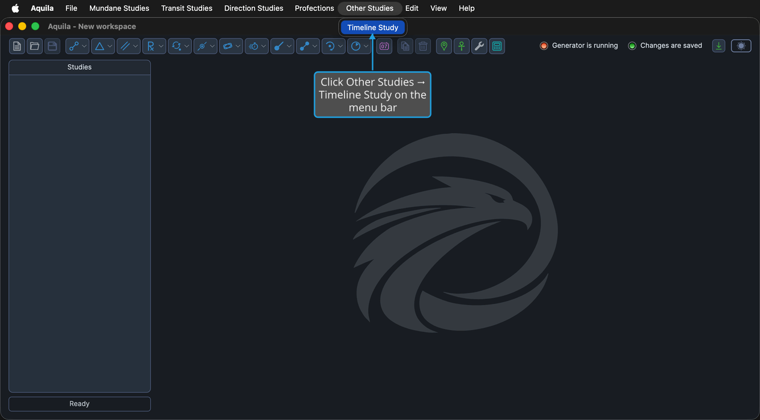Open the Edit menu
The height and width of the screenshot is (420, 760).
[x=412, y=8]
